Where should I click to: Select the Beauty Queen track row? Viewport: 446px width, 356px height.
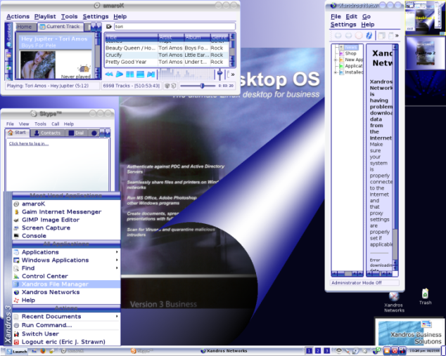coord(167,48)
